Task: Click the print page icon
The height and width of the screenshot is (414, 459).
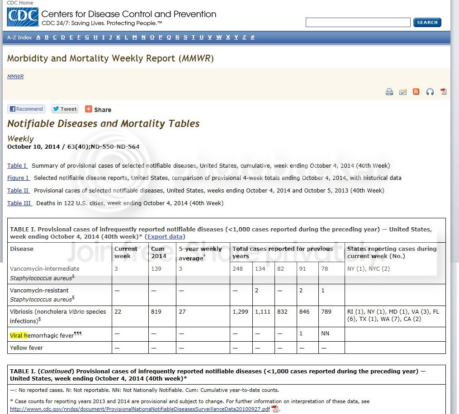Action: (389, 92)
